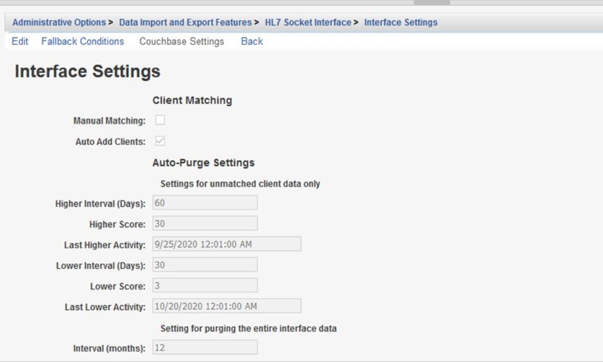Click the Client Matching section header
Viewport: 603px width, 362px height.
[x=192, y=101]
